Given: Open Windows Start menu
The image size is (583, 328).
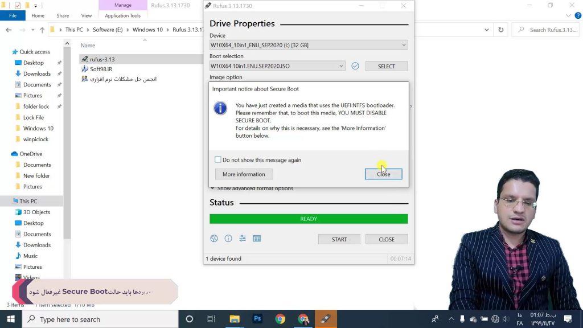Looking at the screenshot, I should pos(11,319).
